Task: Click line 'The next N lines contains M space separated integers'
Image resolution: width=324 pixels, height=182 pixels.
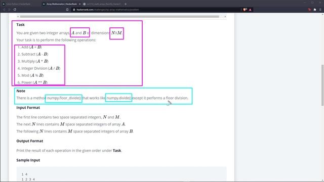Action: point(71,124)
